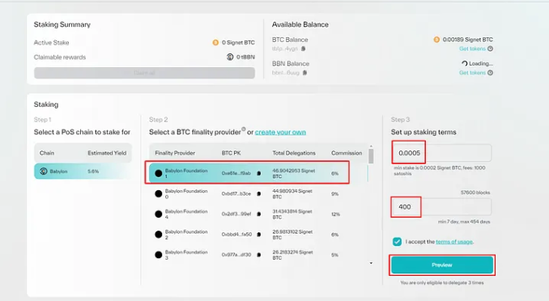Click the 9% commission value

pyautogui.click(x=334, y=193)
